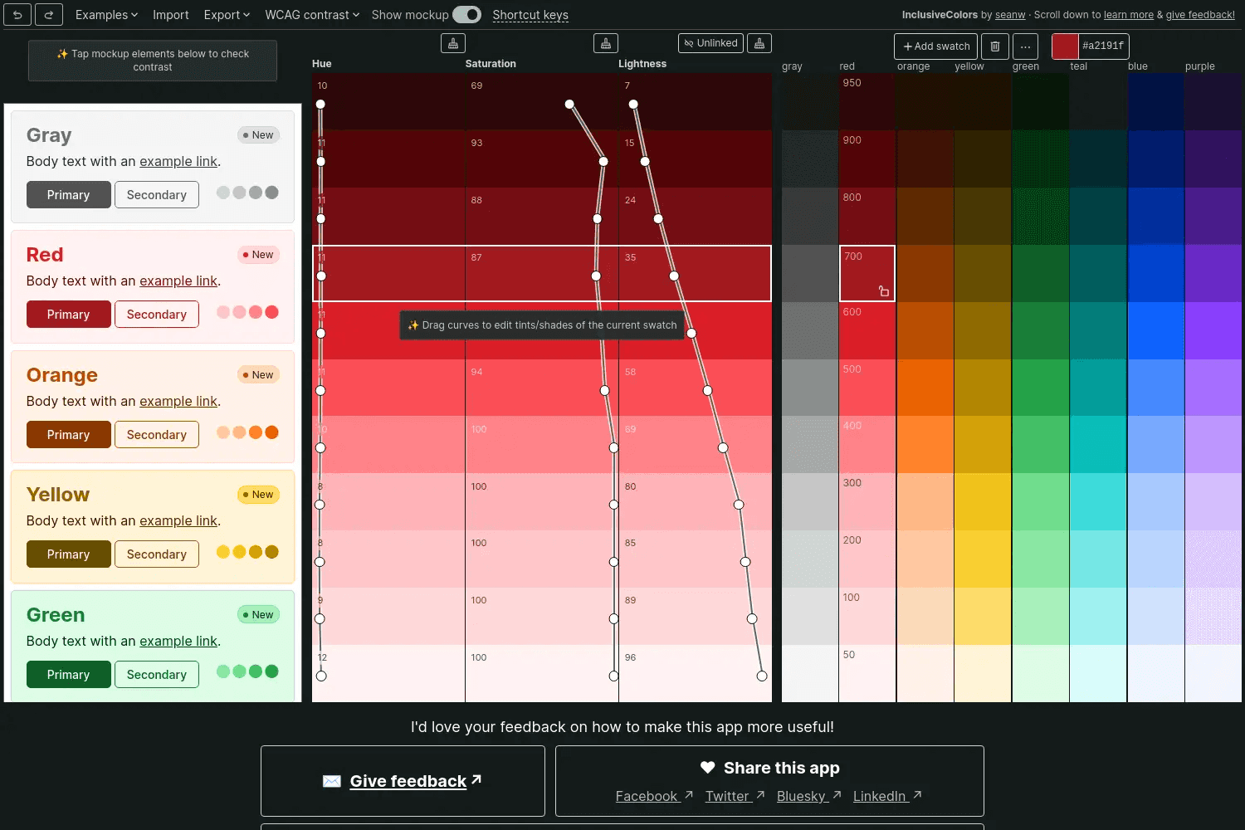Click the hex color input field
This screenshot has width=1245, height=830.
pyautogui.click(x=1103, y=46)
